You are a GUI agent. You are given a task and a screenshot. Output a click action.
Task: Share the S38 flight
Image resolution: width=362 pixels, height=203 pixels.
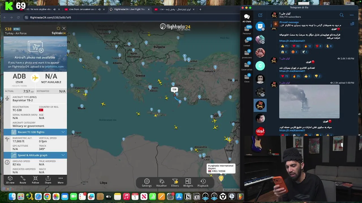(48, 180)
